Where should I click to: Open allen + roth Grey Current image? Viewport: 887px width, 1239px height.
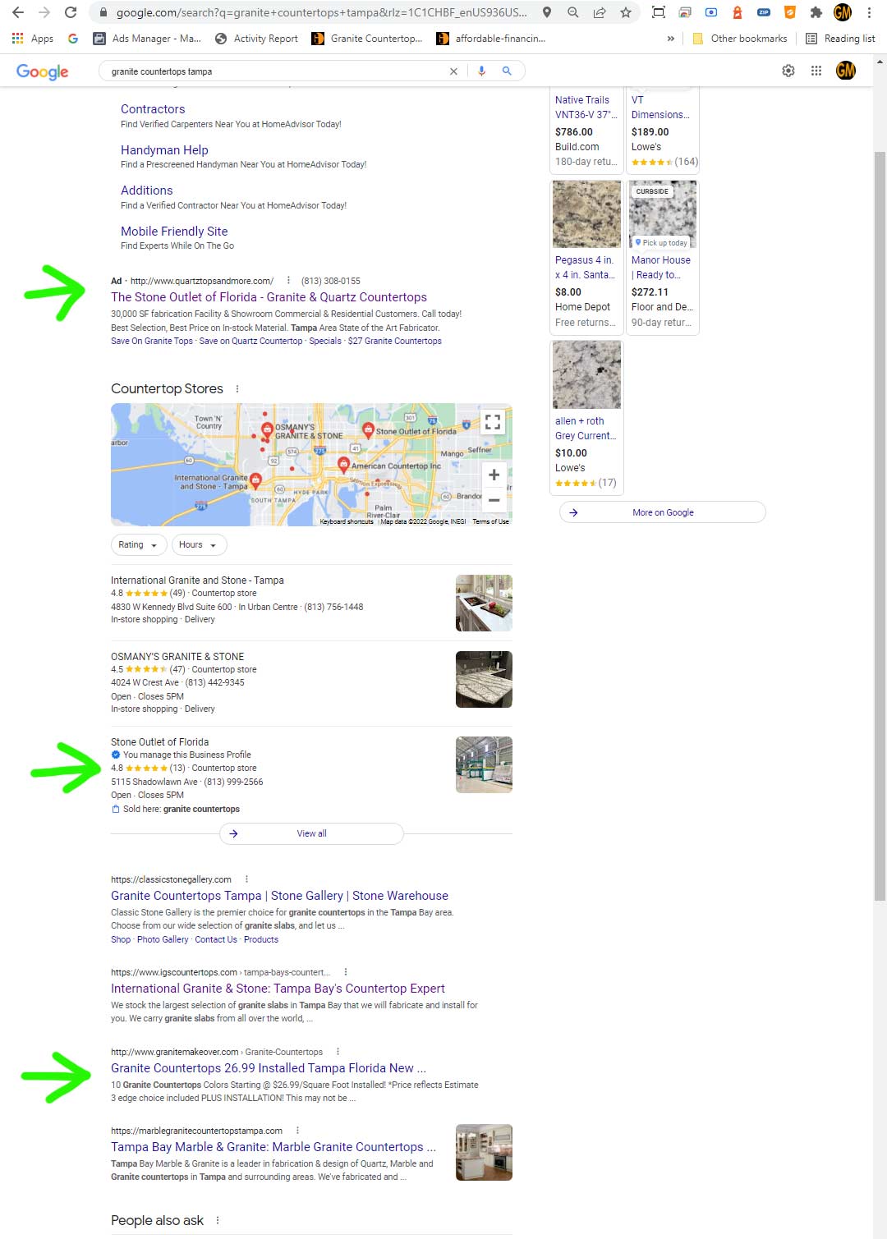pos(586,375)
